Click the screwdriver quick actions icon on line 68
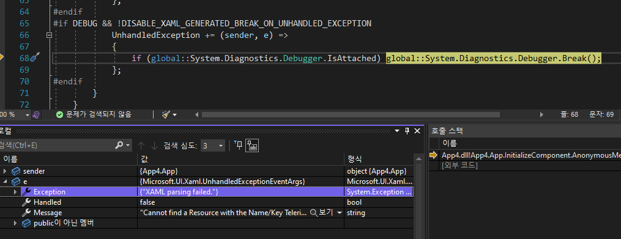 click(x=35, y=58)
